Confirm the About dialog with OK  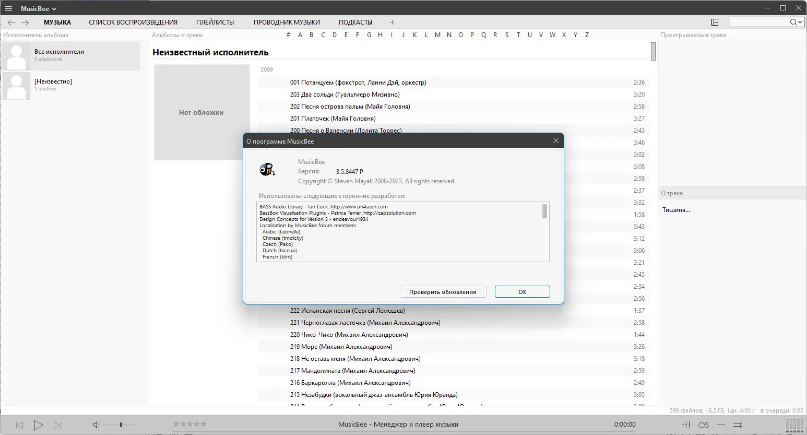[x=523, y=292]
